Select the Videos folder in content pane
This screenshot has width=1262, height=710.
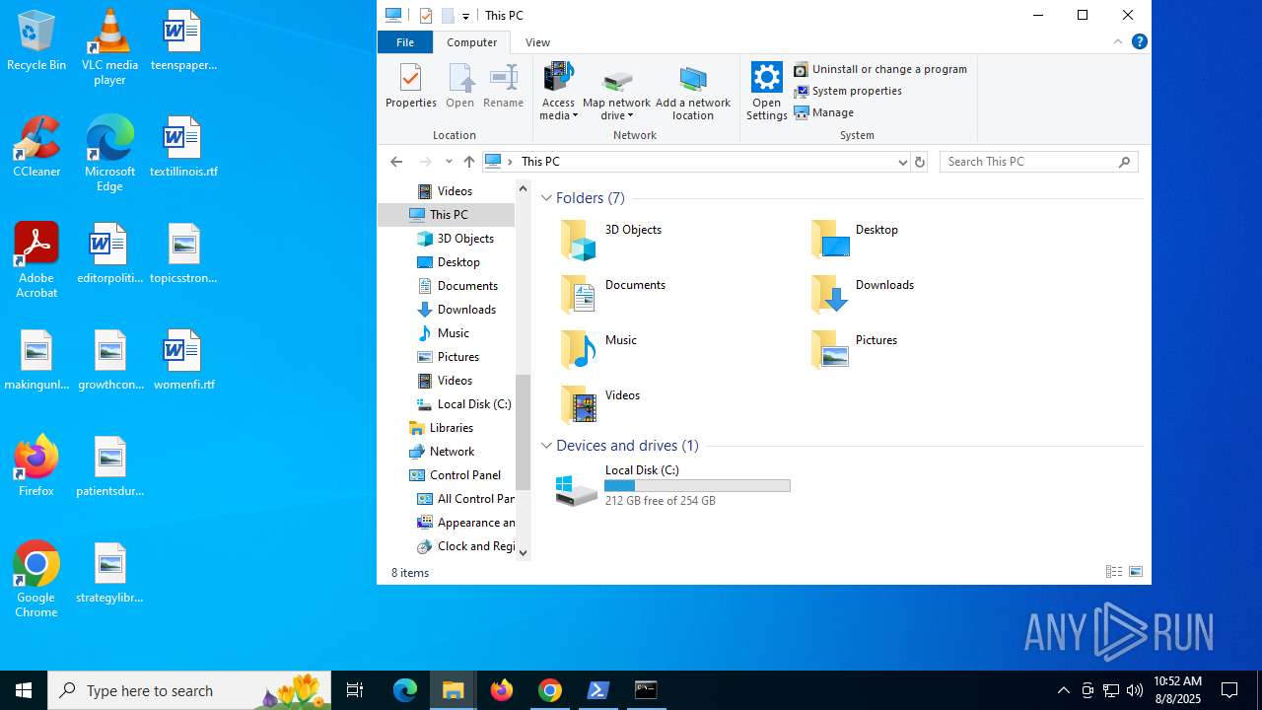click(x=600, y=405)
